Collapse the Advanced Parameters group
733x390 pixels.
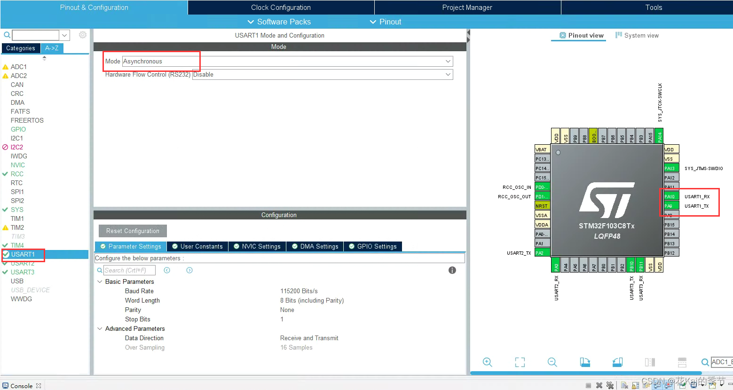tap(100, 328)
